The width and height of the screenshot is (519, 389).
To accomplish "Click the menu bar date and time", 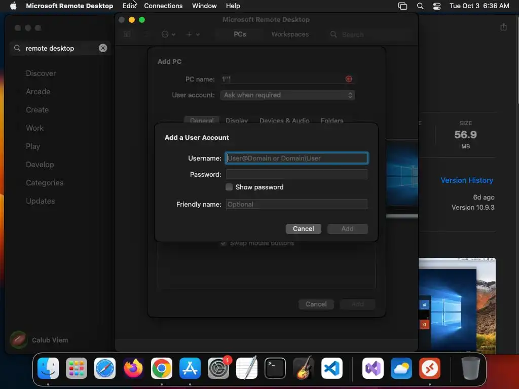I will 479,6.
